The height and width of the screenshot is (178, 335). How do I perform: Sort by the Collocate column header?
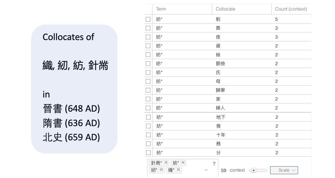(x=225, y=9)
